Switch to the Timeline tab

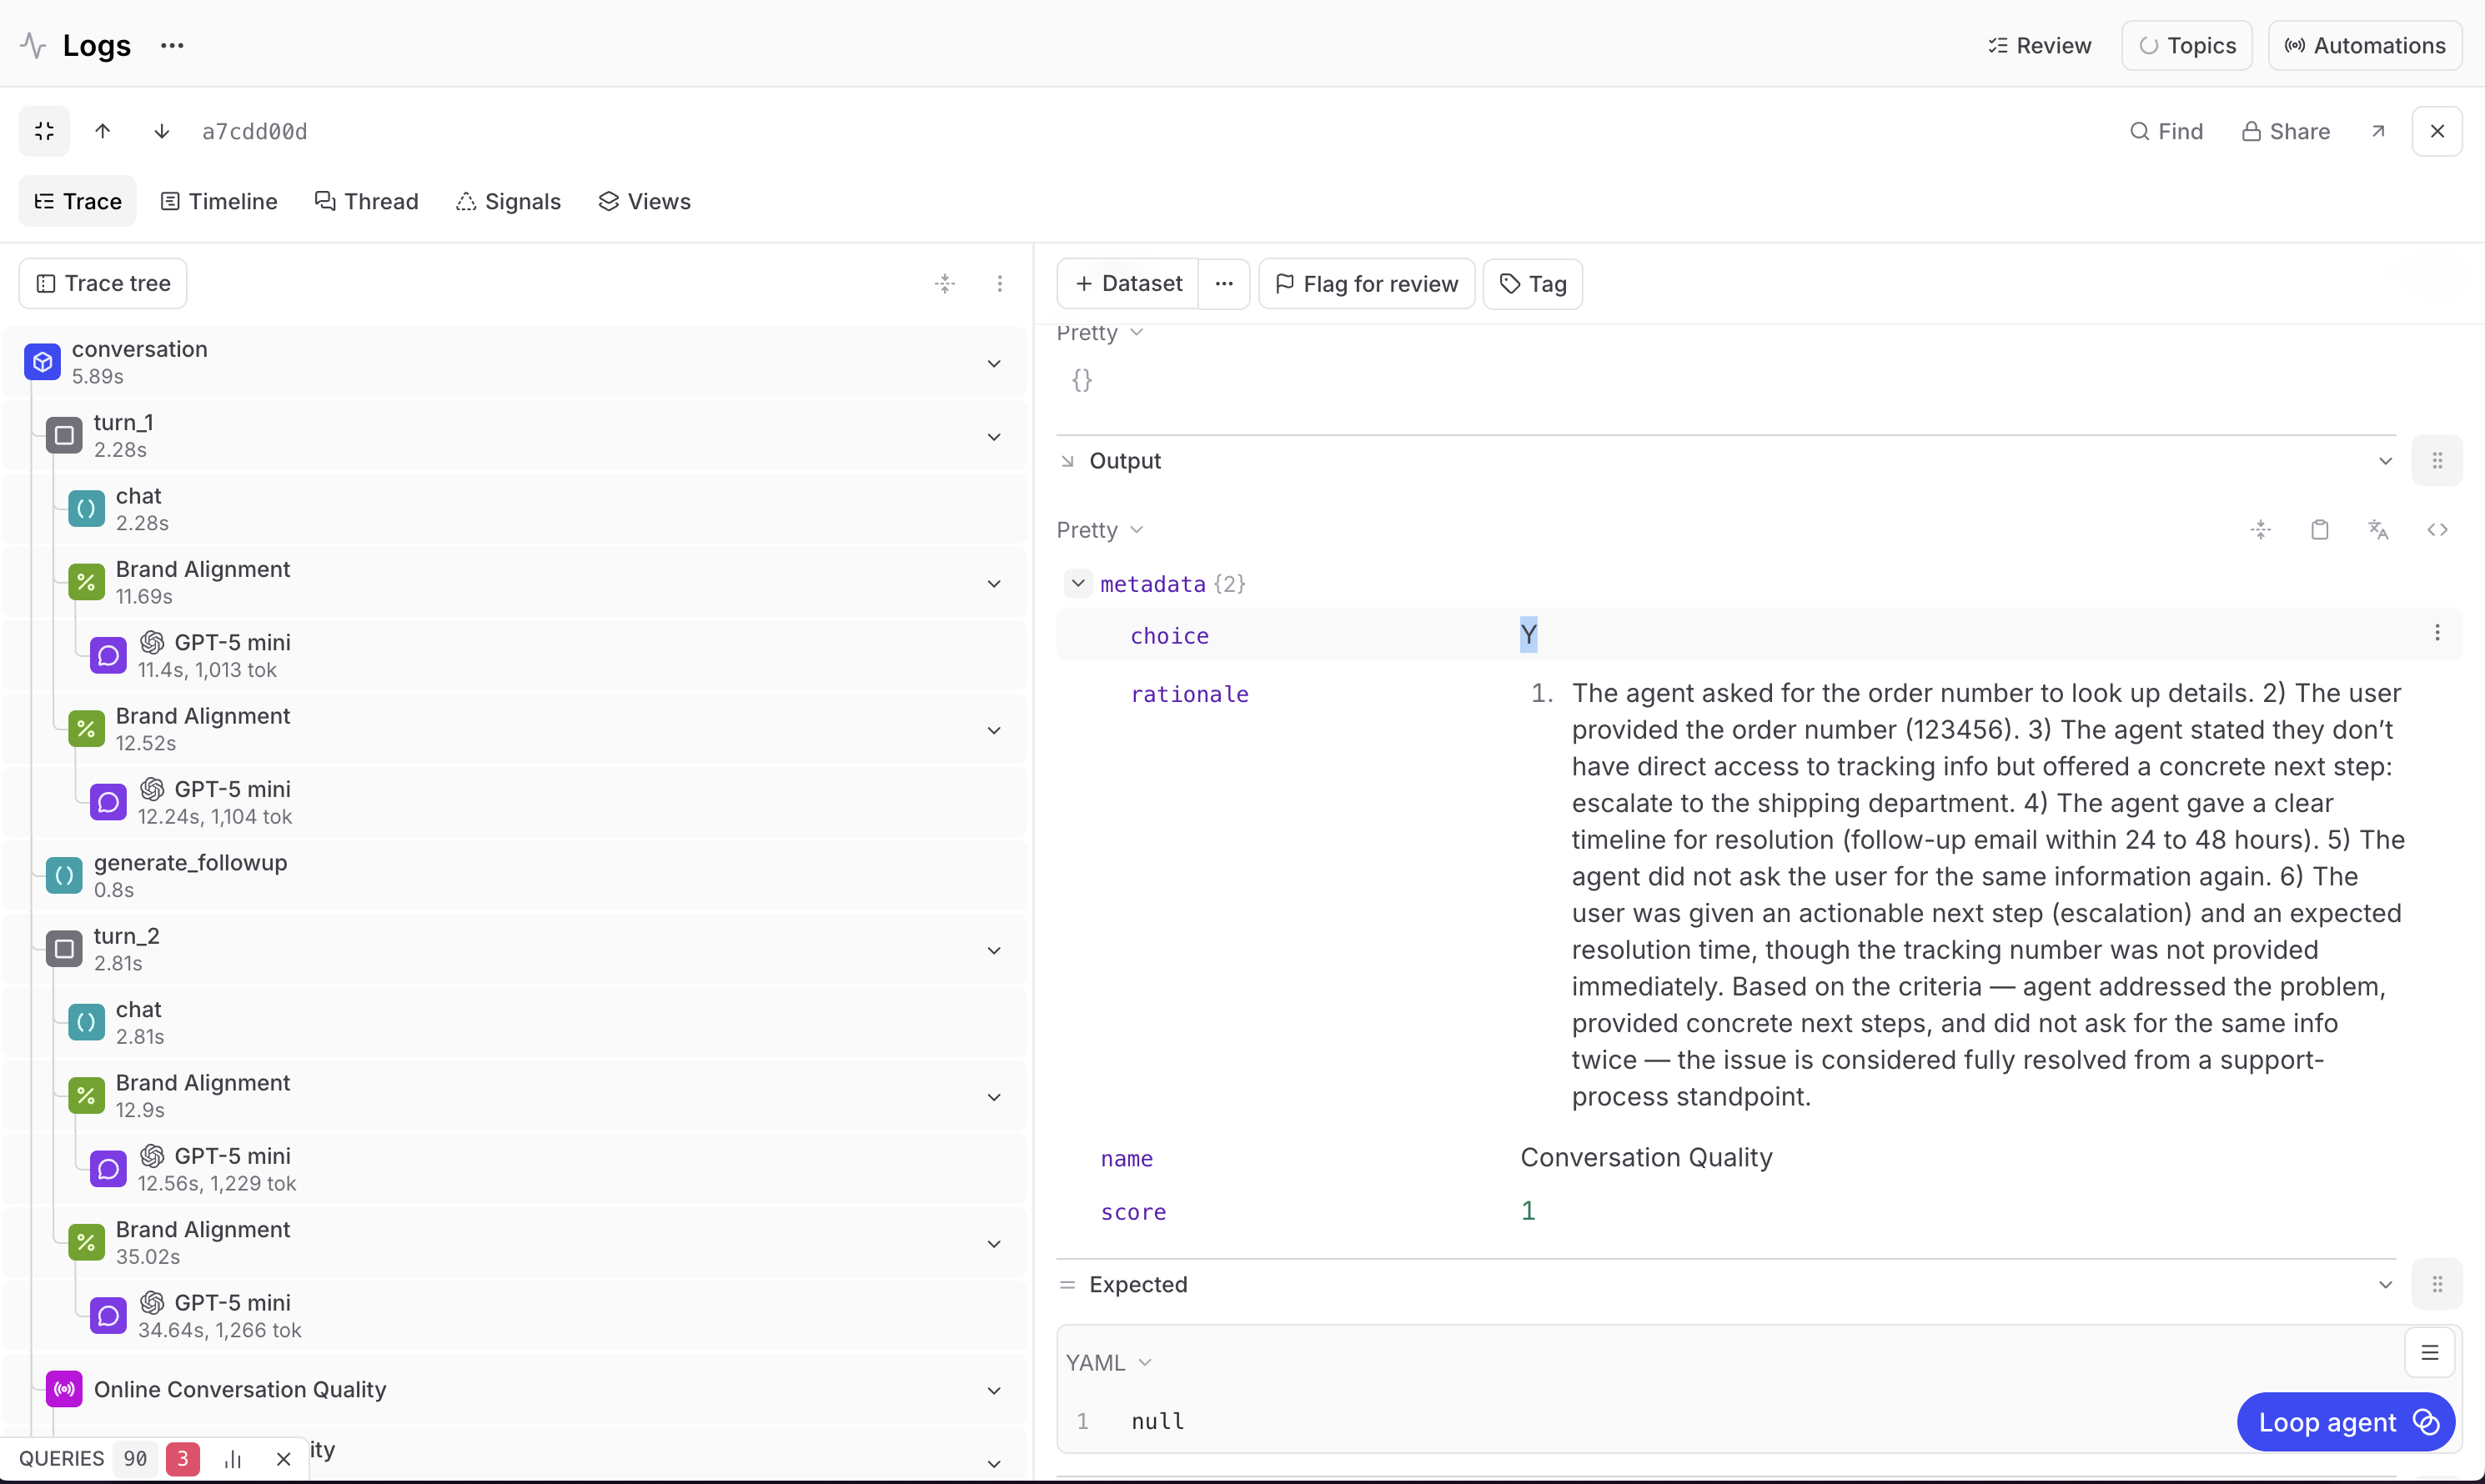click(219, 201)
